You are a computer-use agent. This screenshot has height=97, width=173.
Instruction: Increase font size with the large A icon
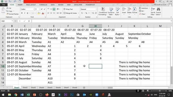(x=42, y=9)
